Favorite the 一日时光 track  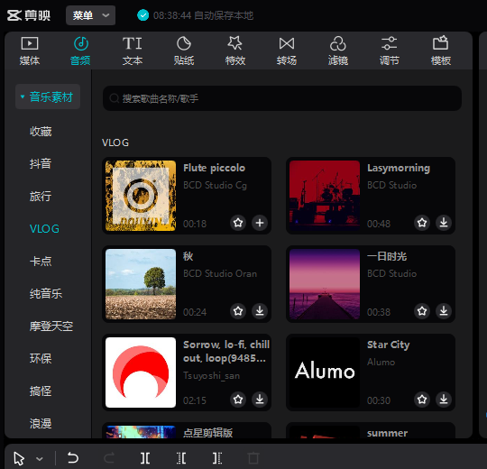click(x=422, y=311)
